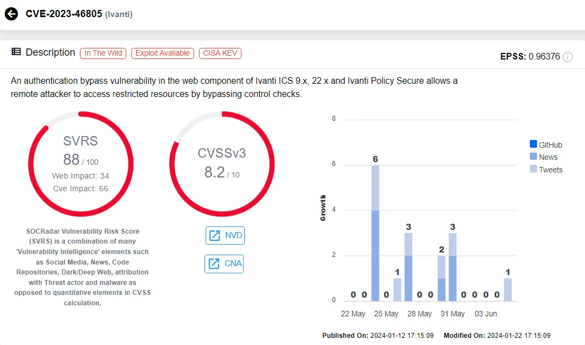Click the 25 May axis label
Image resolution: width=585 pixels, height=345 pixels.
point(386,314)
